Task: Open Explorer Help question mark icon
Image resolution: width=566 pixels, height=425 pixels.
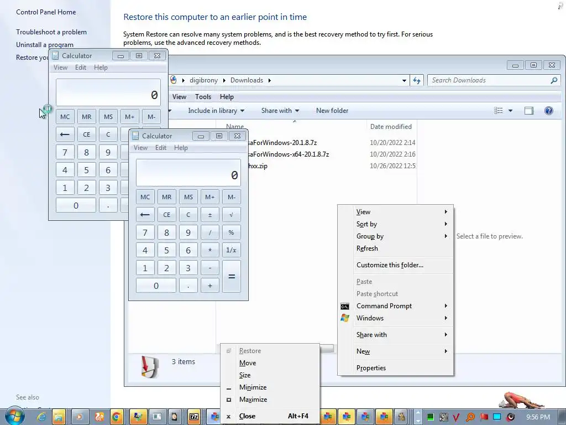Action: (549, 111)
